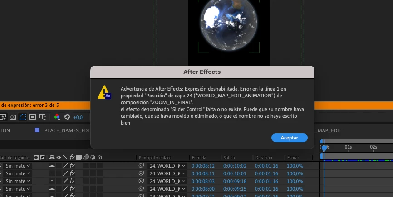Click the Entrada column header

pos(199,158)
